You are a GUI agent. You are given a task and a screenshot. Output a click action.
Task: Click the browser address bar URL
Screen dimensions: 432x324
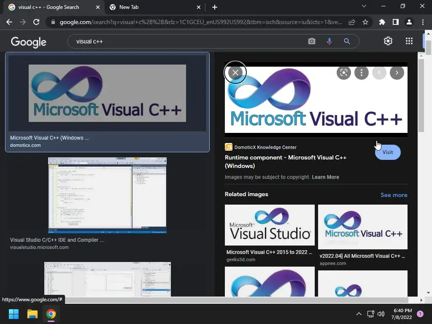click(200, 22)
